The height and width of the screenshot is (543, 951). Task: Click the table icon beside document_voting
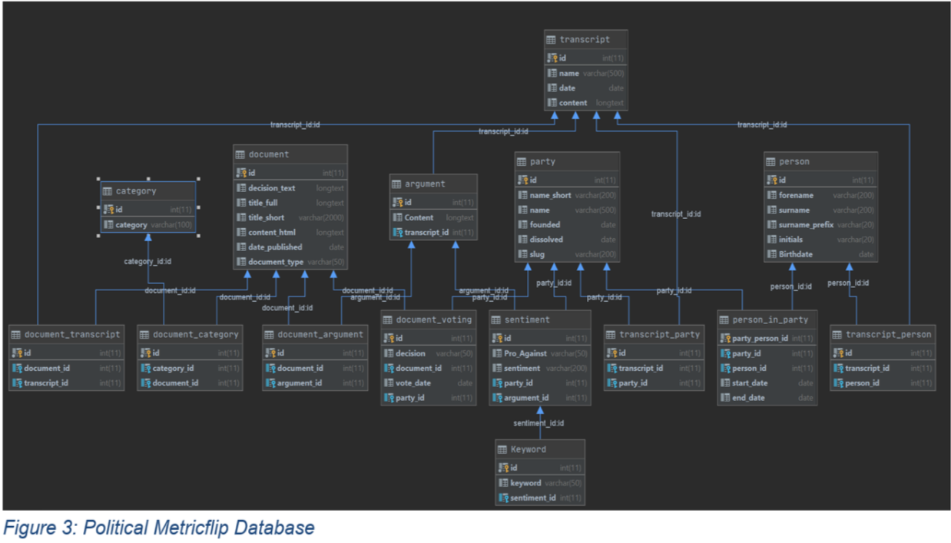click(388, 320)
